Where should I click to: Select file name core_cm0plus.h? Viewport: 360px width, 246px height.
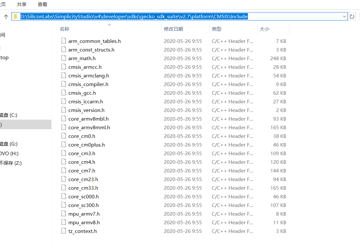tap(87, 145)
